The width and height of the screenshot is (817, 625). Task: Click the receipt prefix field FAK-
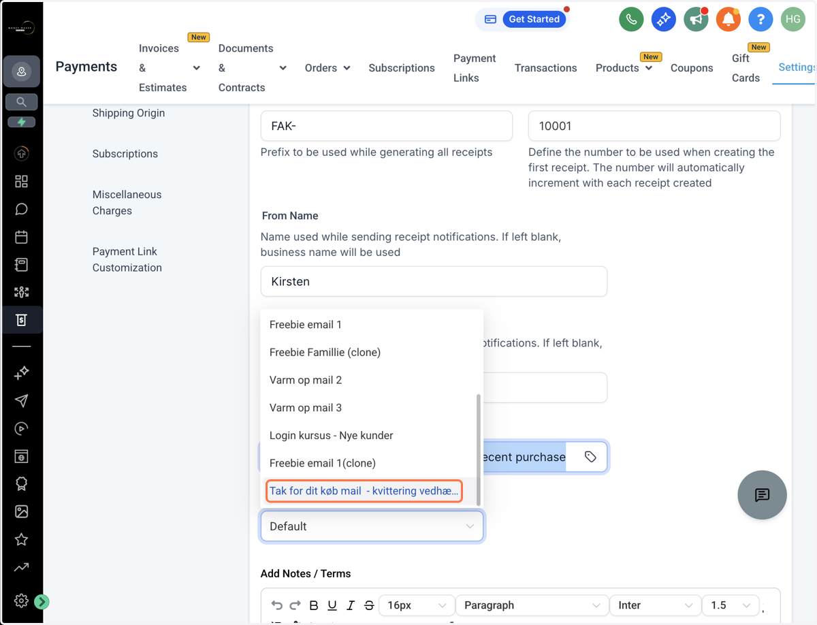click(x=387, y=127)
